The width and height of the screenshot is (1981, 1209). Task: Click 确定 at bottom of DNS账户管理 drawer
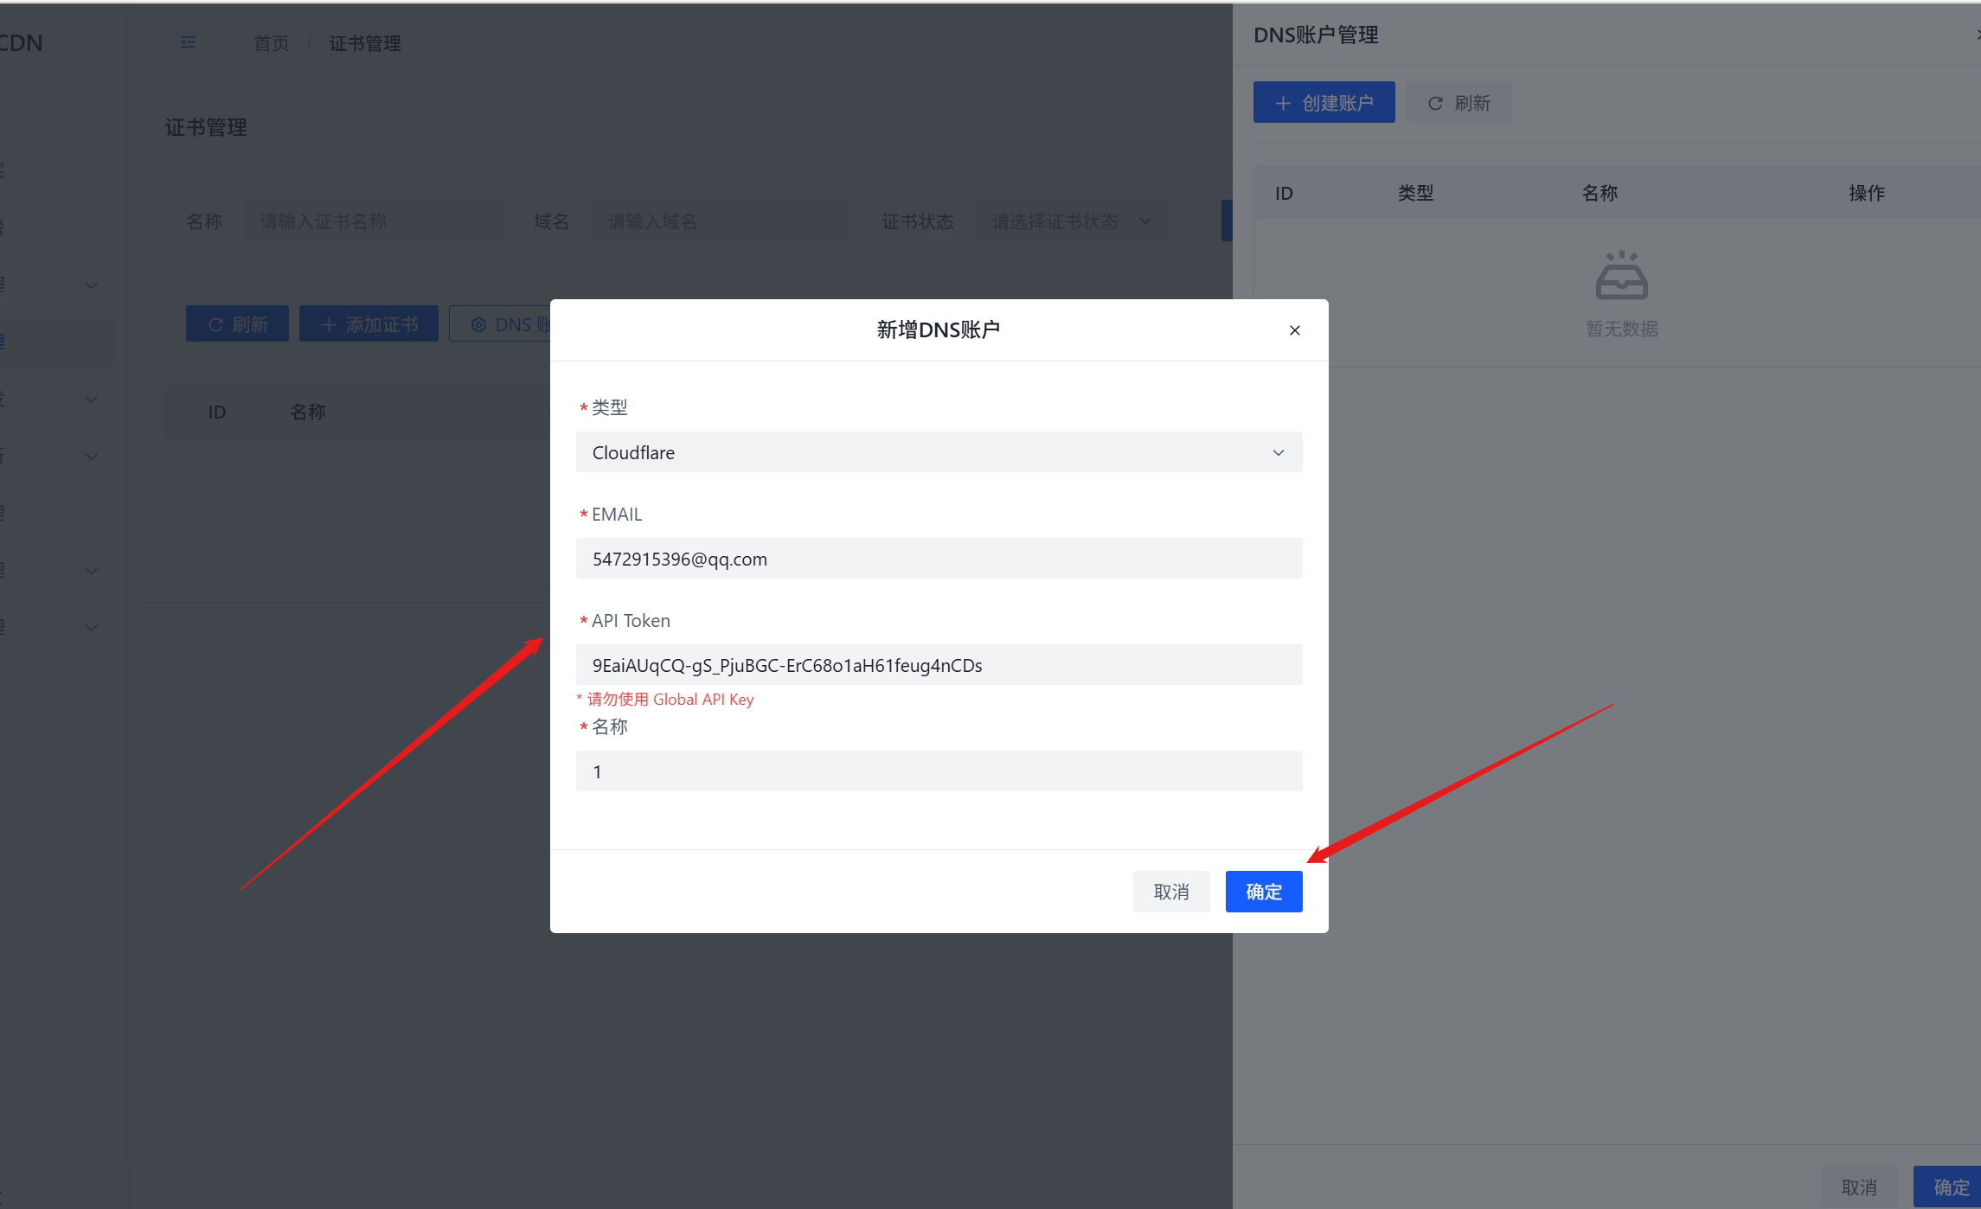(1950, 1187)
